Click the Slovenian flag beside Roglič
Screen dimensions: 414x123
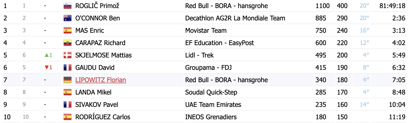67,6
